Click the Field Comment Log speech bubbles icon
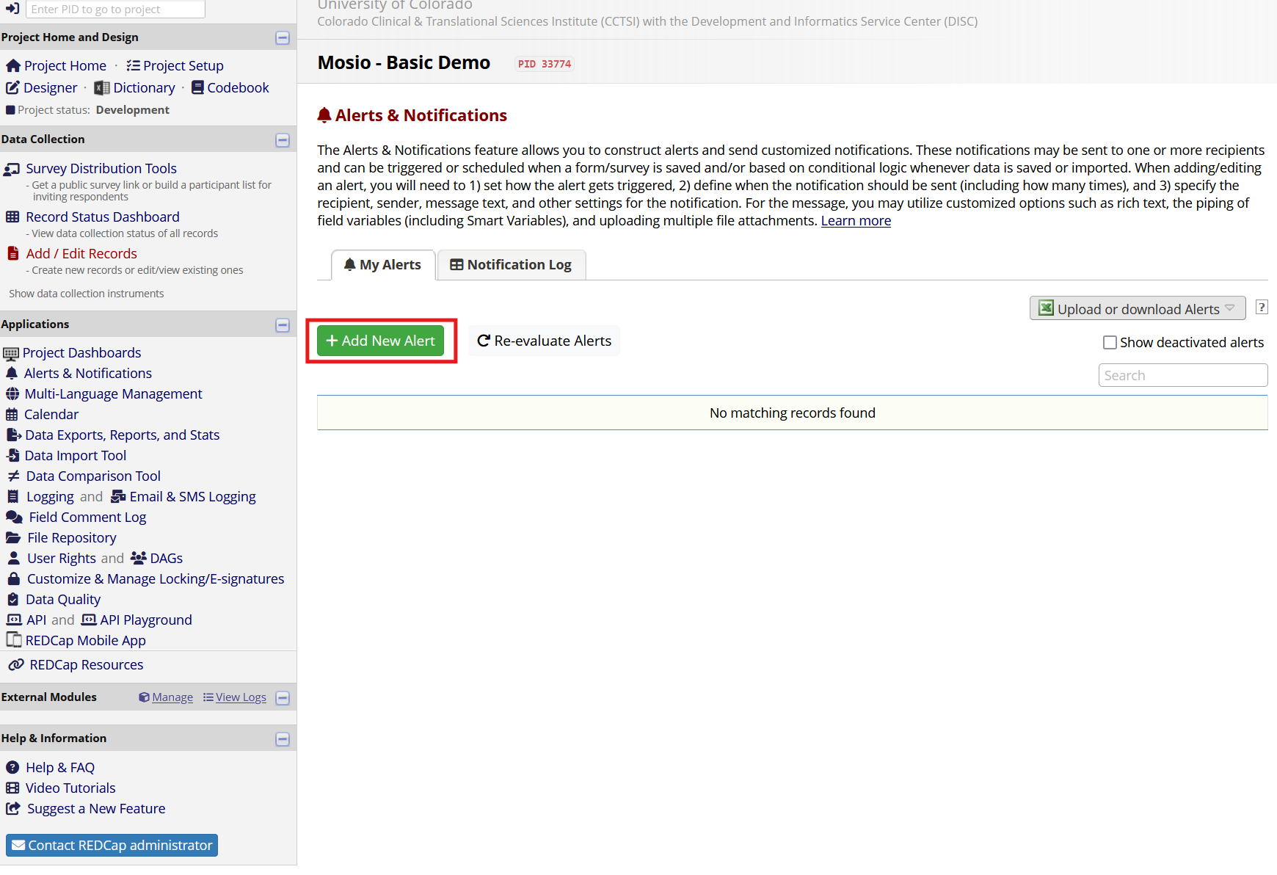 [15, 517]
